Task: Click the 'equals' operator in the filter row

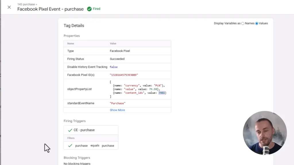Action: (95, 145)
